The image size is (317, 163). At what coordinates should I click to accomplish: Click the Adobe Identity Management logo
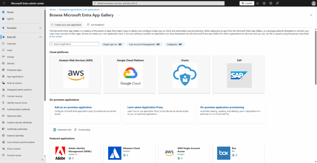click(60, 153)
